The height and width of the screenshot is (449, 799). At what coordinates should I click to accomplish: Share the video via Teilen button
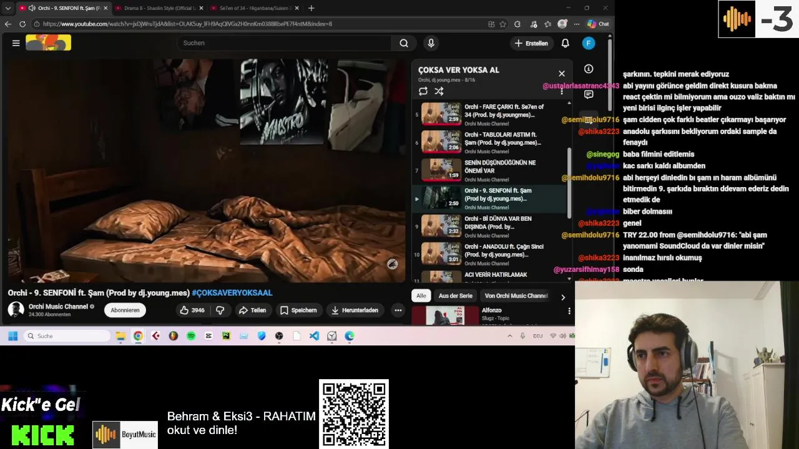[252, 310]
